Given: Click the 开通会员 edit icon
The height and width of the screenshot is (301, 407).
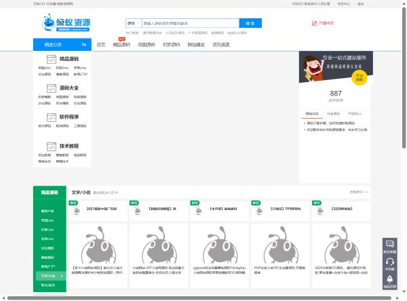Looking at the screenshot, I should [x=314, y=23].
